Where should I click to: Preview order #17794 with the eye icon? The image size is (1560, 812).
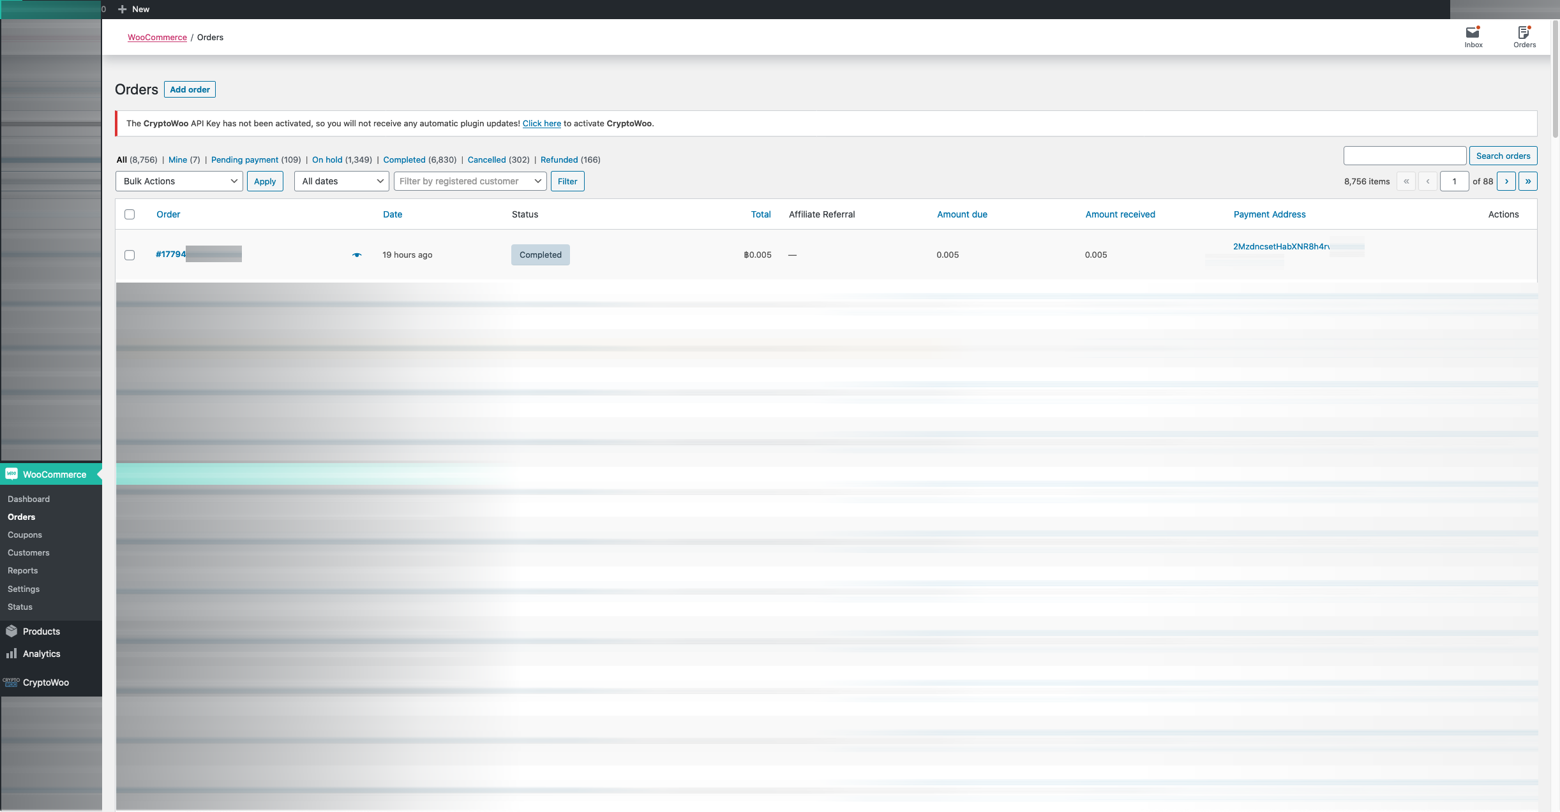[356, 255]
